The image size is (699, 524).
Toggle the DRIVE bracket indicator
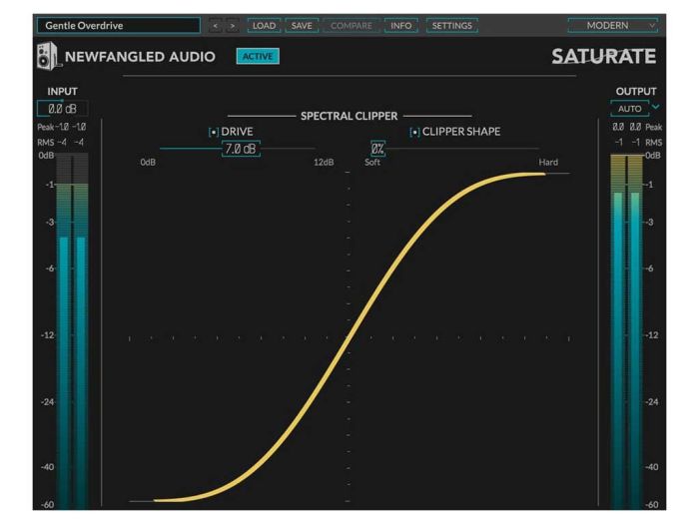(214, 133)
